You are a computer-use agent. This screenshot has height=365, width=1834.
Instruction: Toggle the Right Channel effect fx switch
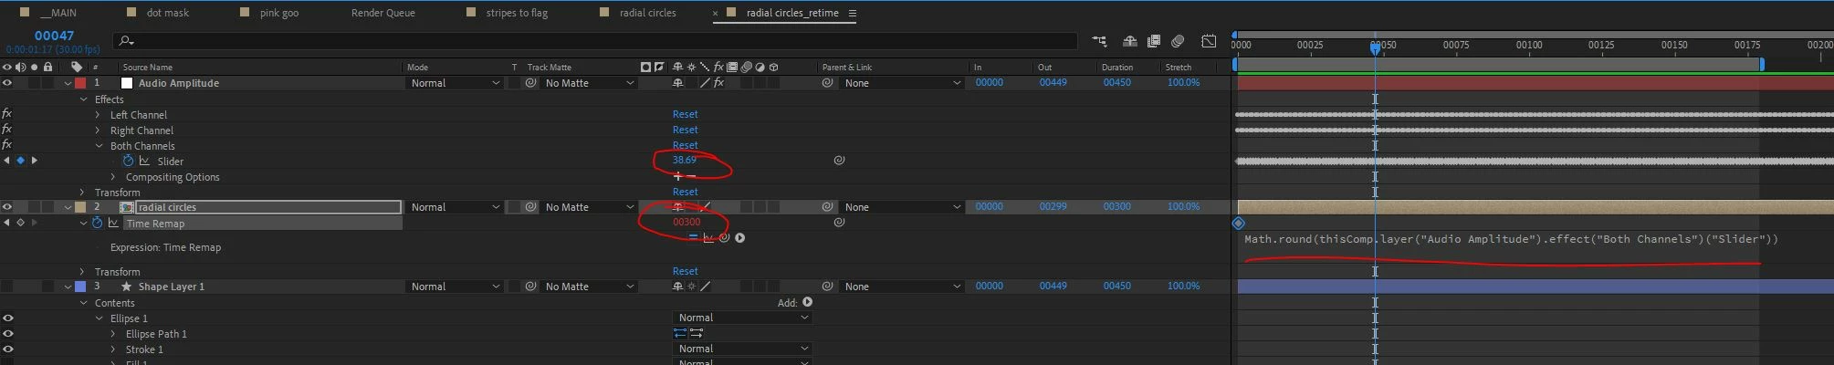(7, 130)
